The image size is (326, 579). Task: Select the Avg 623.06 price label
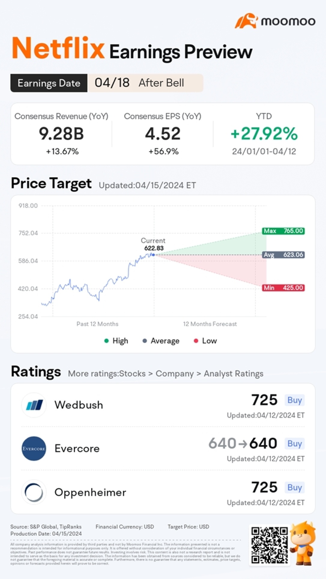coord(283,255)
